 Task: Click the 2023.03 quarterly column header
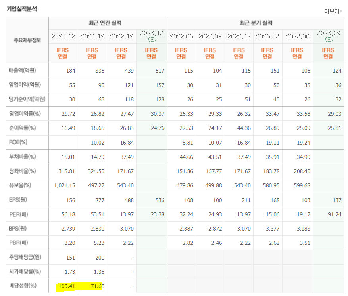tap(267, 36)
